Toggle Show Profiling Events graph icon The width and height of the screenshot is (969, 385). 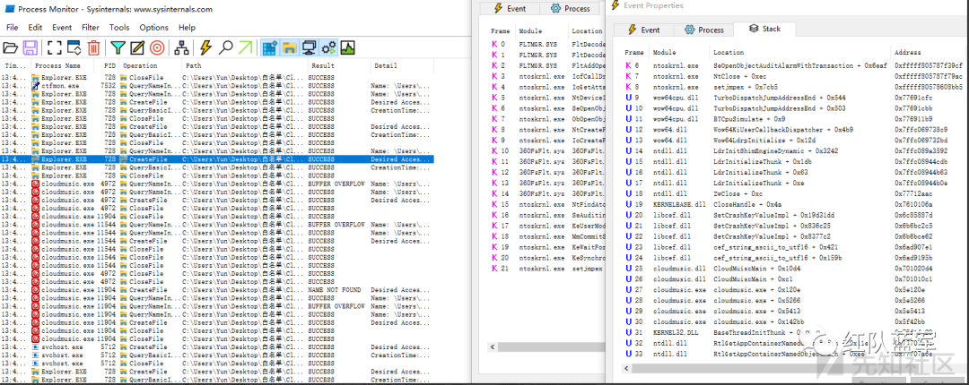(x=348, y=47)
